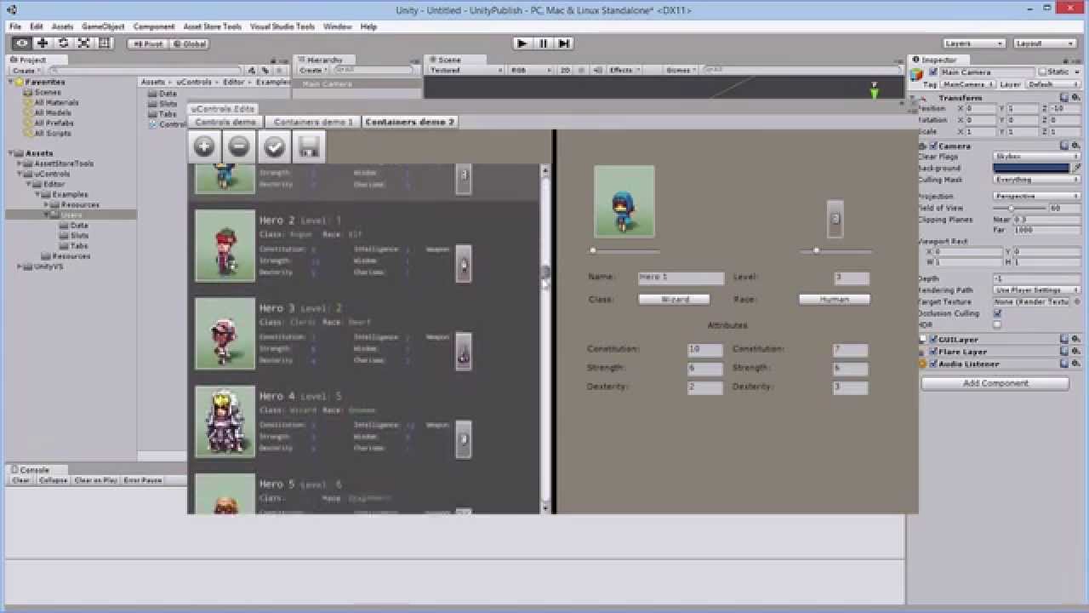Open the GameObject menu
The width and height of the screenshot is (1089, 613).
(103, 26)
